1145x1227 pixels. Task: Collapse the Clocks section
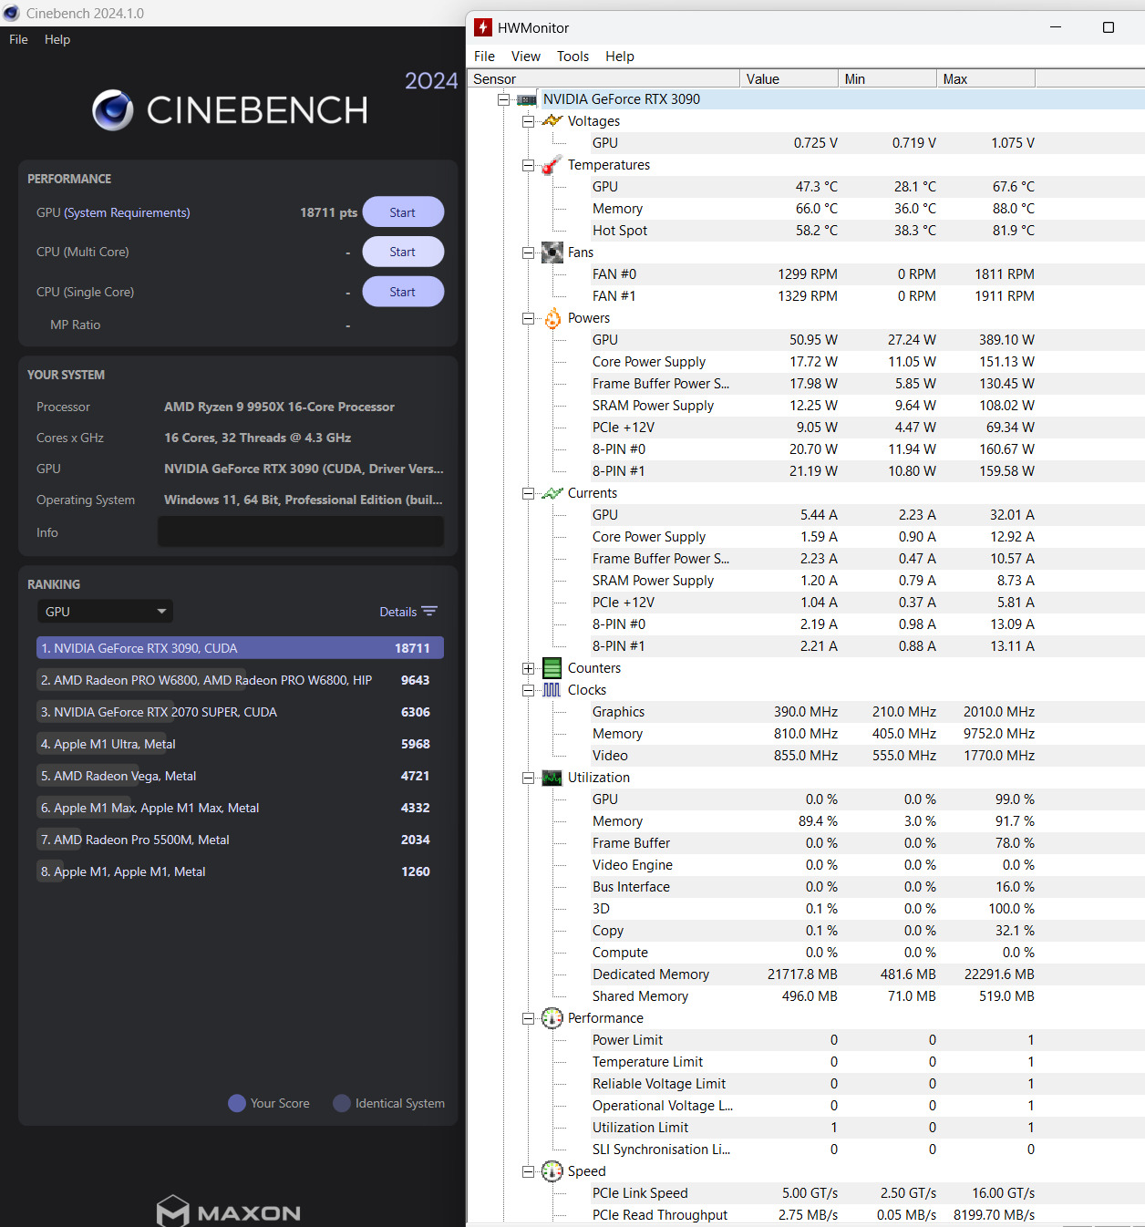point(528,690)
